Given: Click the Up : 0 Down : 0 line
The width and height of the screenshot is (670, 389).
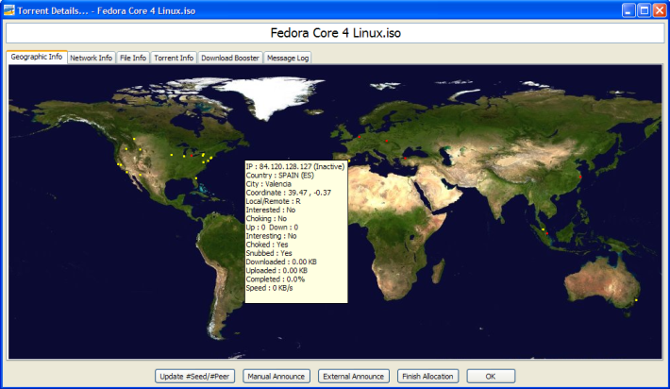Looking at the screenshot, I should 272,228.
